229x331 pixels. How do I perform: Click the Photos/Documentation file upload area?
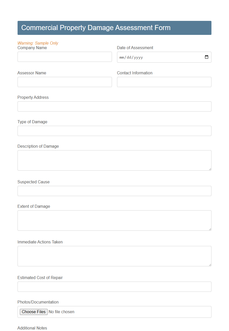coord(114,312)
